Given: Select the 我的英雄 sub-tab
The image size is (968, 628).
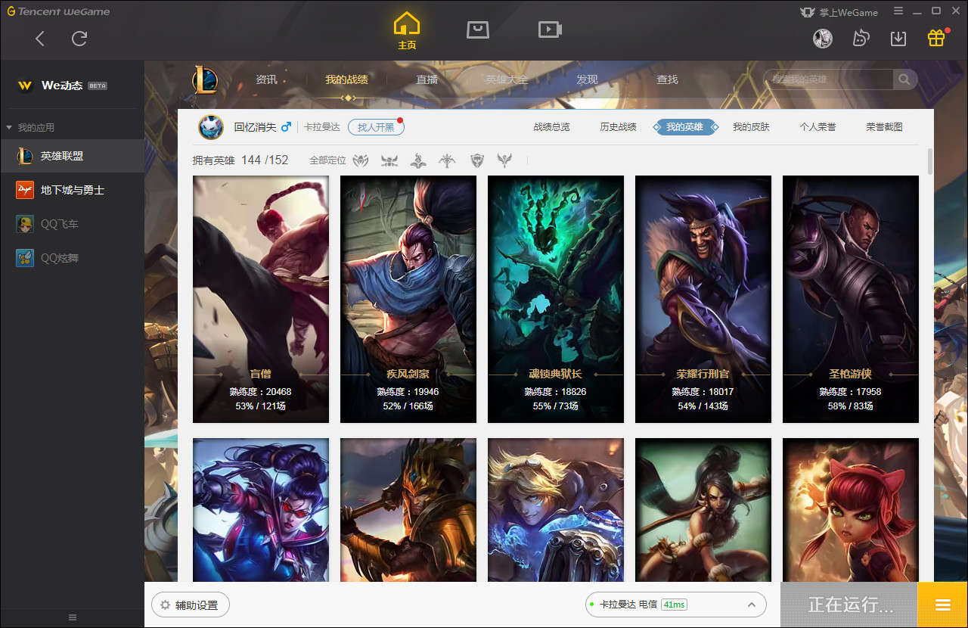Looking at the screenshot, I should pos(684,127).
